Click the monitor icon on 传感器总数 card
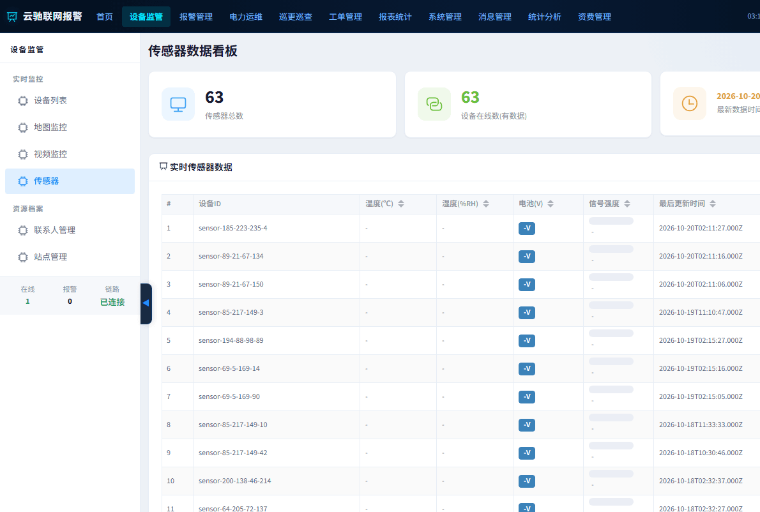 pos(178,104)
